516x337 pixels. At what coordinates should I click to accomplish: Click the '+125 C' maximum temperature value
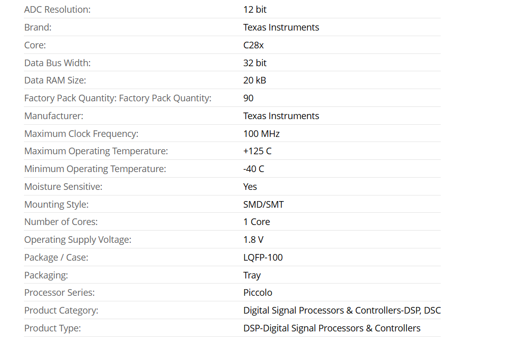click(257, 151)
